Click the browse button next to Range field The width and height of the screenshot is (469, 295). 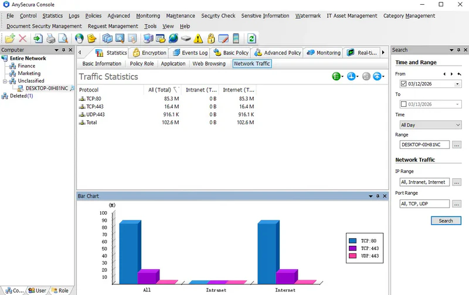click(457, 145)
